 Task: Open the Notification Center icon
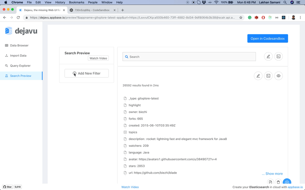click(298, 2)
